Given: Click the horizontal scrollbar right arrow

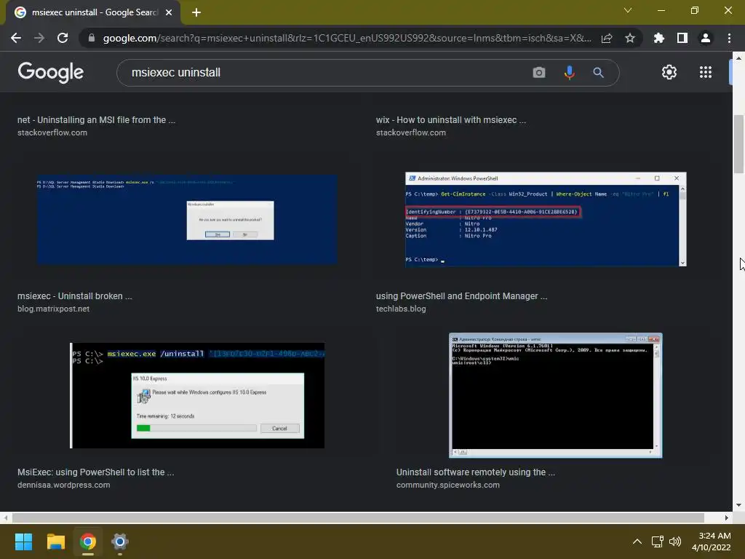Looking at the screenshot, I should click(x=727, y=518).
